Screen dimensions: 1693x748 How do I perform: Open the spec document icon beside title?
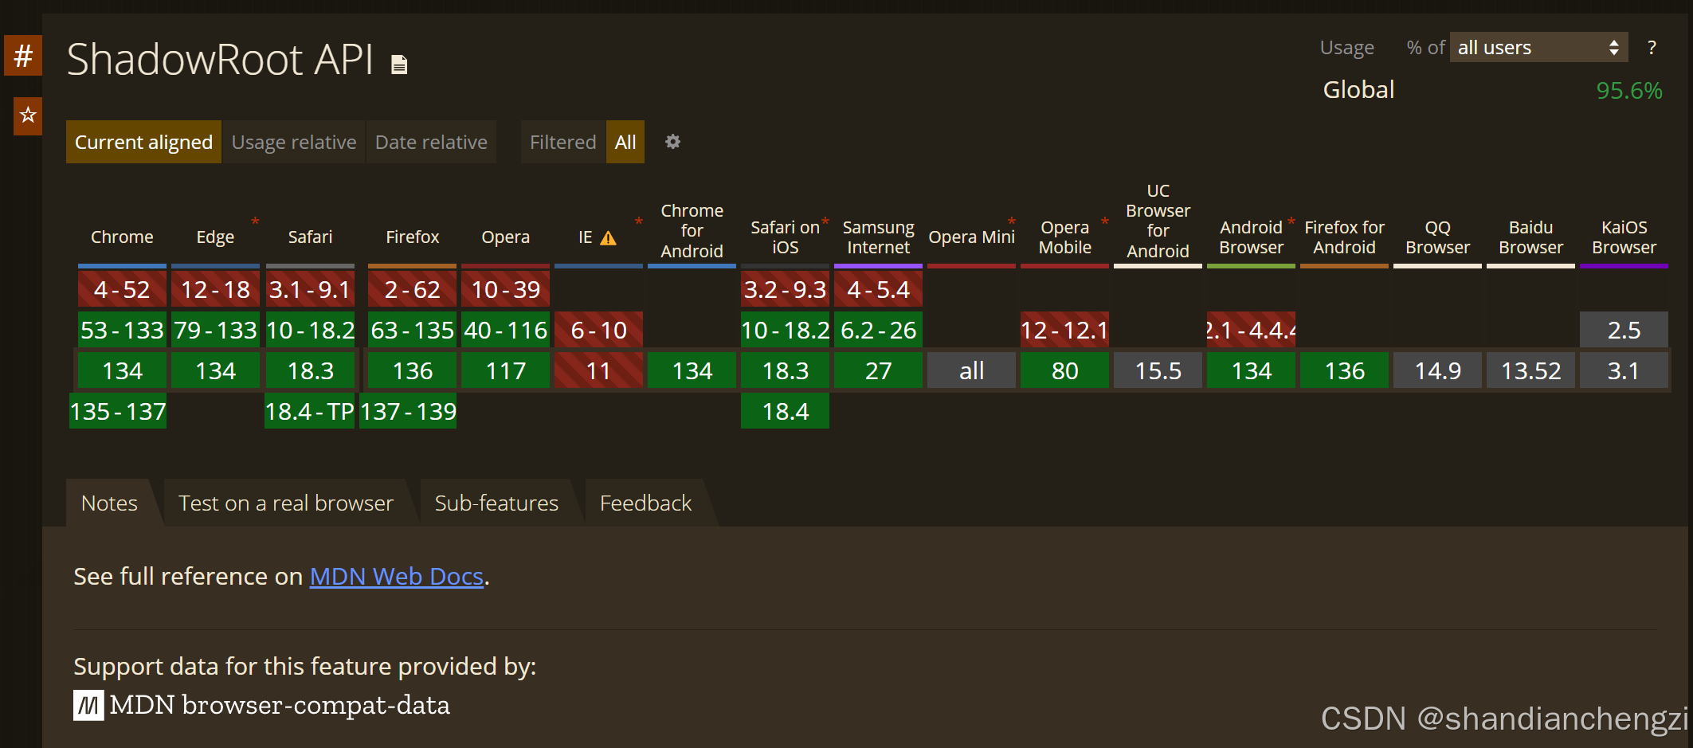click(x=399, y=64)
